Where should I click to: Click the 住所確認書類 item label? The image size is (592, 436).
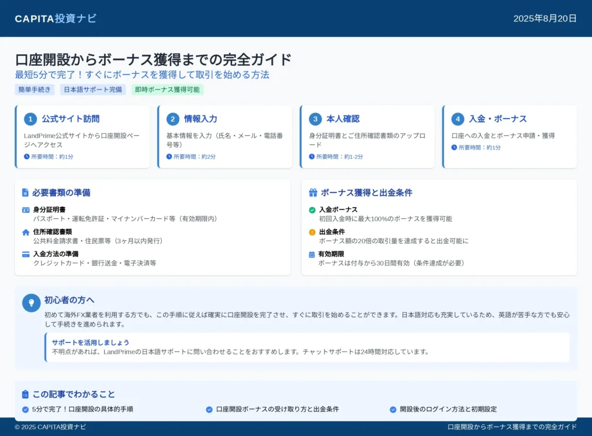tap(53, 232)
